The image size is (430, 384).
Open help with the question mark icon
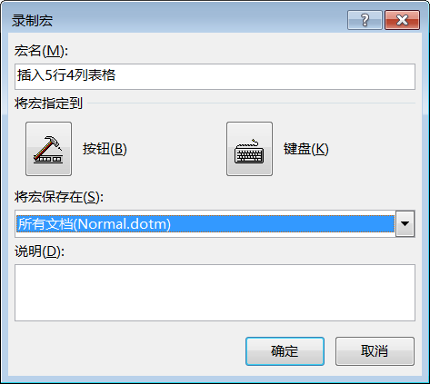pos(365,20)
